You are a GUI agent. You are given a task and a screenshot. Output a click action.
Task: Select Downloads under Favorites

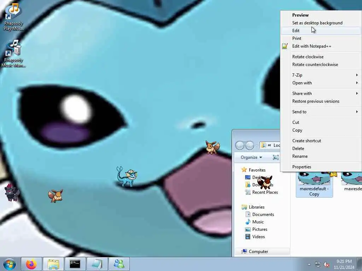[259, 185]
